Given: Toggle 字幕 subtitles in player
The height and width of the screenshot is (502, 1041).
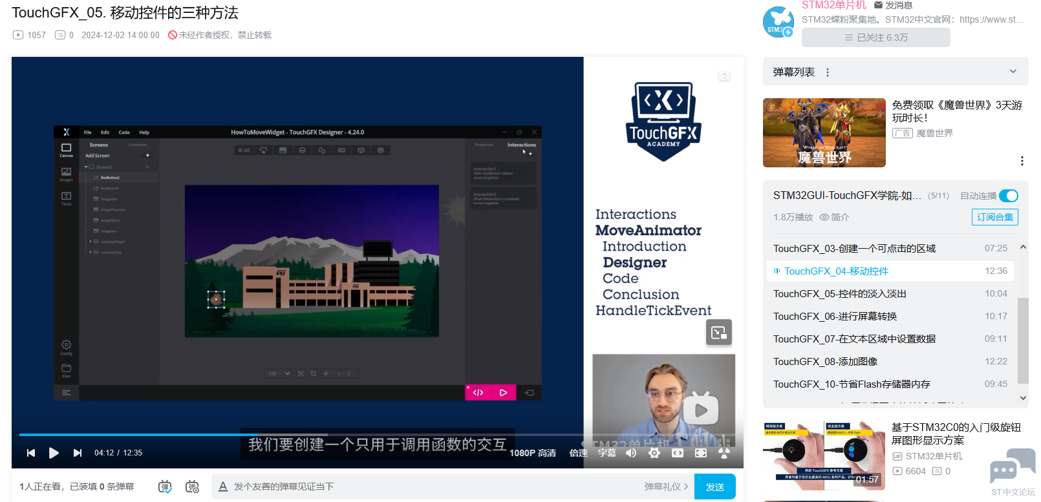Looking at the screenshot, I should pyautogui.click(x=606, y=453).
